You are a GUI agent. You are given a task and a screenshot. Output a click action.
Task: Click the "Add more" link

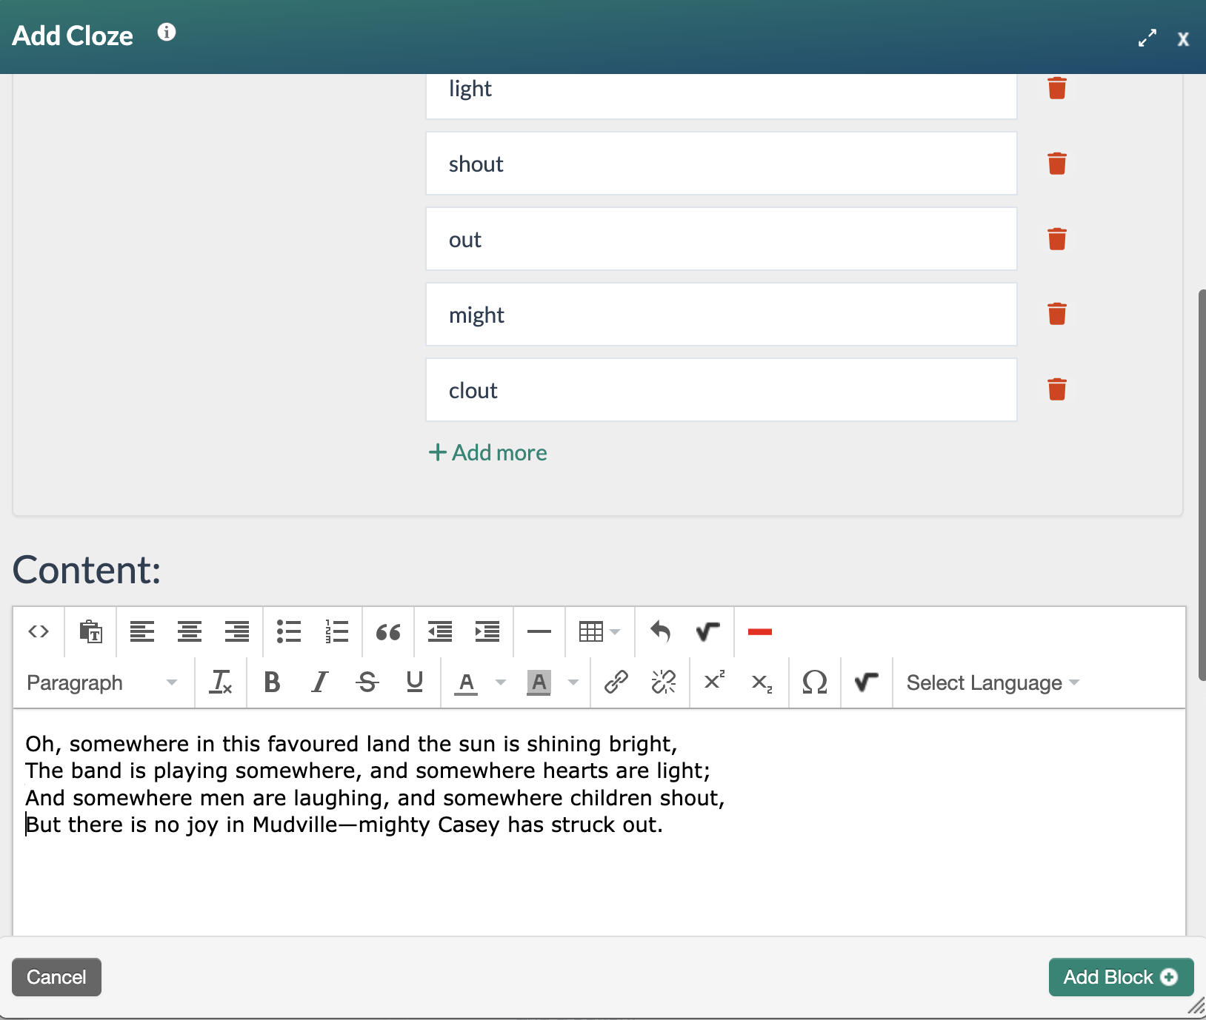(x=488, y=452)
